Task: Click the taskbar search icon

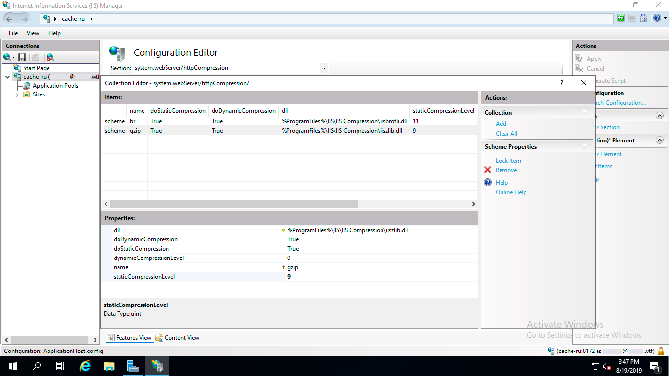Action: tap(37, 366)
